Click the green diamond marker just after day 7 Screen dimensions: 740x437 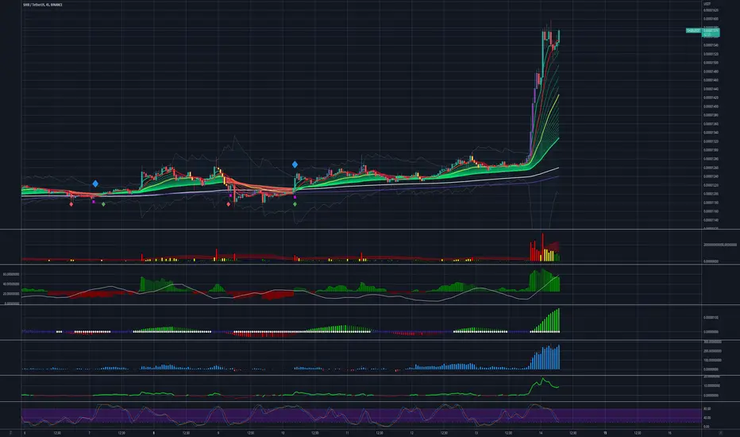tap(103, 204)
